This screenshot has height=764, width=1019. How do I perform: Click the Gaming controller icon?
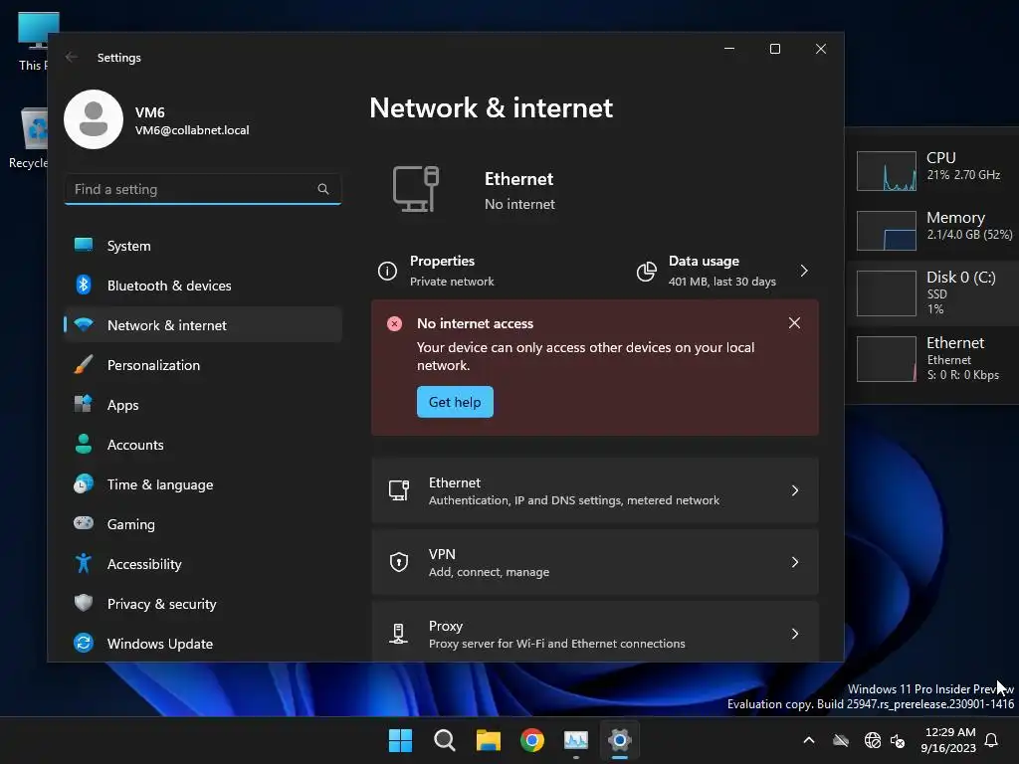pyautogui.click(x=84, y=523)
